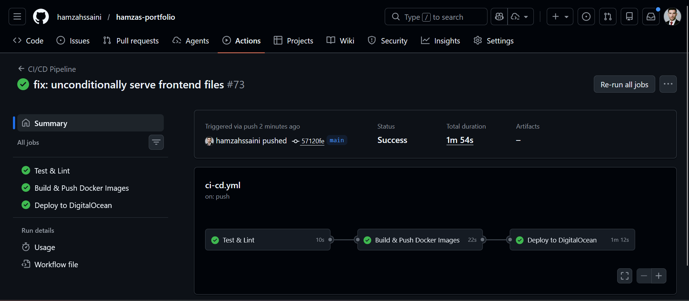Image resolution: width=689 pixels, height=301 pixels.
Task: Open notifications inbox
Action: pos(651,17)
